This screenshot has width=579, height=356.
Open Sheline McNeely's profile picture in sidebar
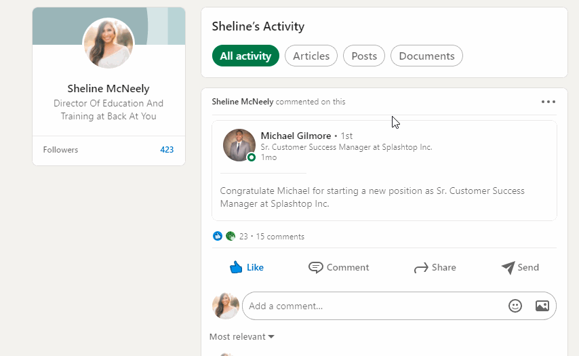108,43
